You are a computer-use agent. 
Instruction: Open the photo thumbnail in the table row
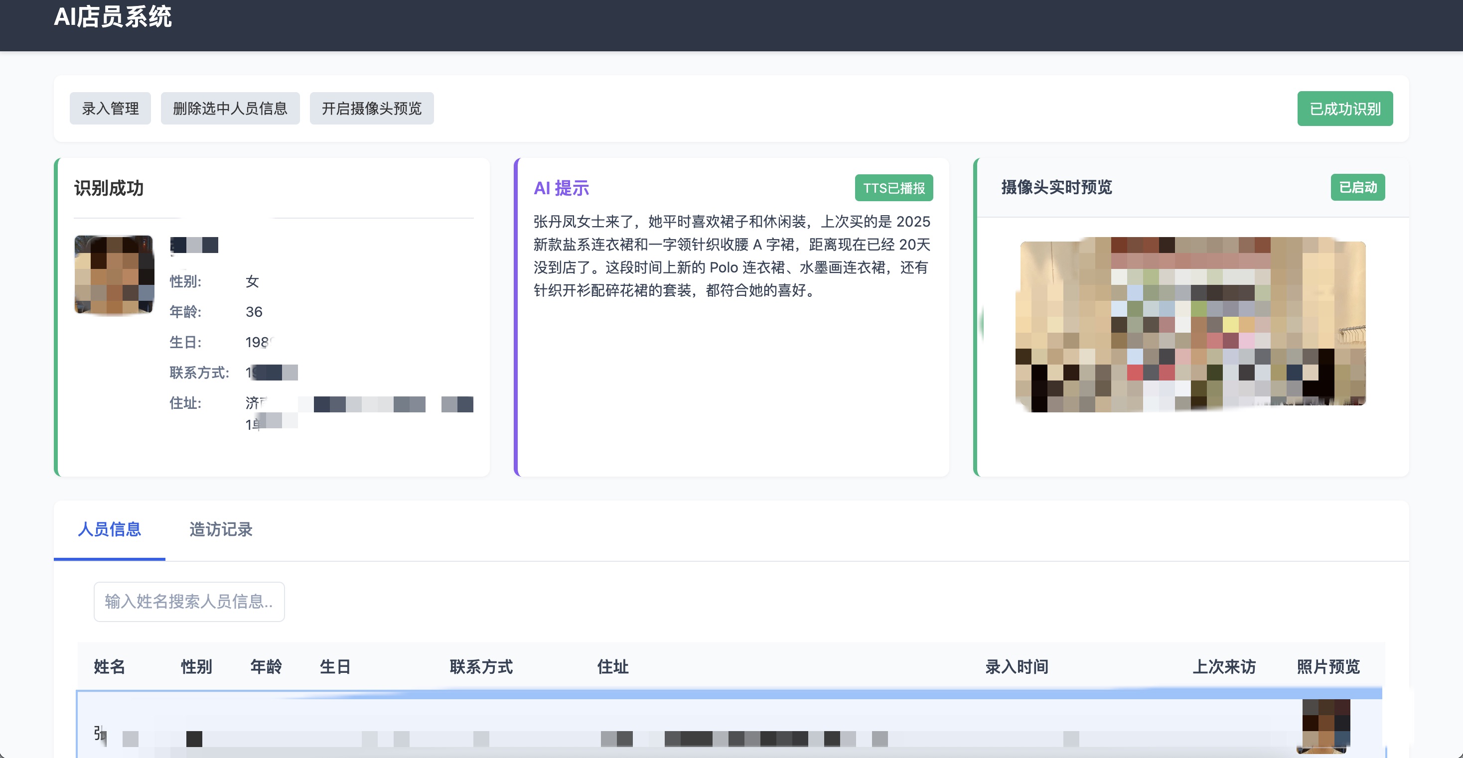pos(1325,726)
